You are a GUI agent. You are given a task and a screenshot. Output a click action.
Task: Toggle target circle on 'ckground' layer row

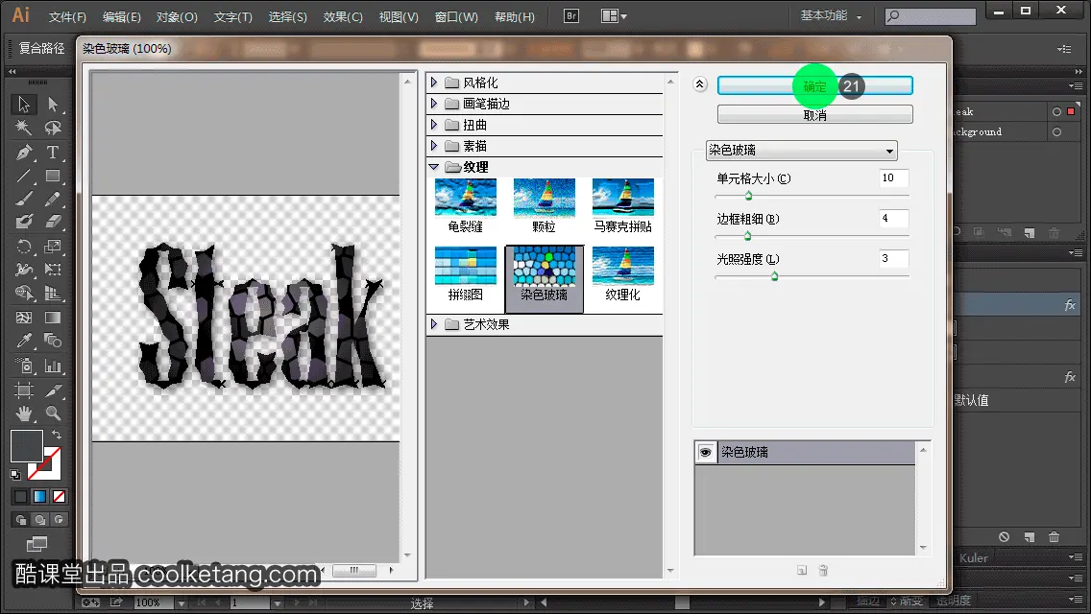[1056, 132]
